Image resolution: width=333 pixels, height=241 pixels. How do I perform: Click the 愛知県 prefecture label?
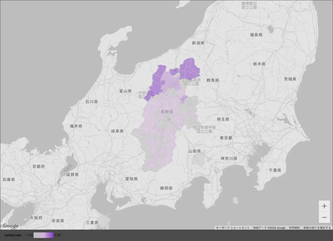pyautogui.click(x=131, y=179)
